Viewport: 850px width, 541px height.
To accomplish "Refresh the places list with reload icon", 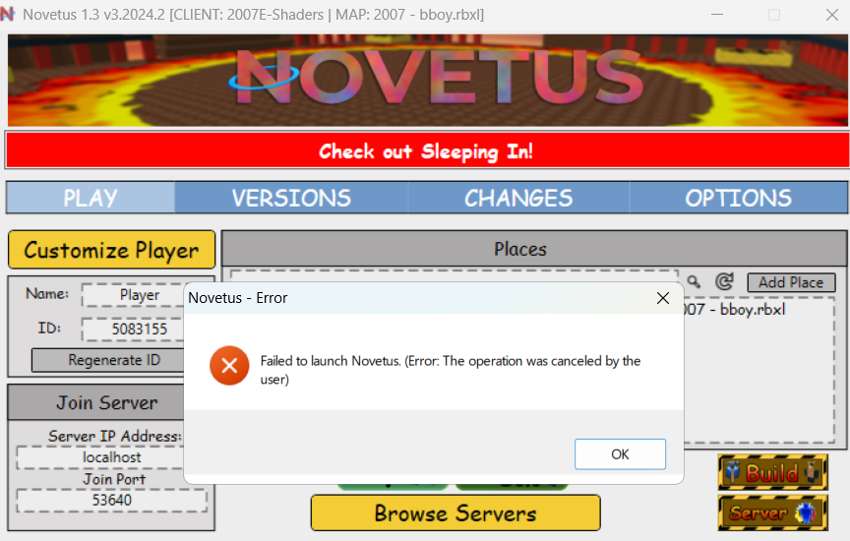I will coord(724,281).
